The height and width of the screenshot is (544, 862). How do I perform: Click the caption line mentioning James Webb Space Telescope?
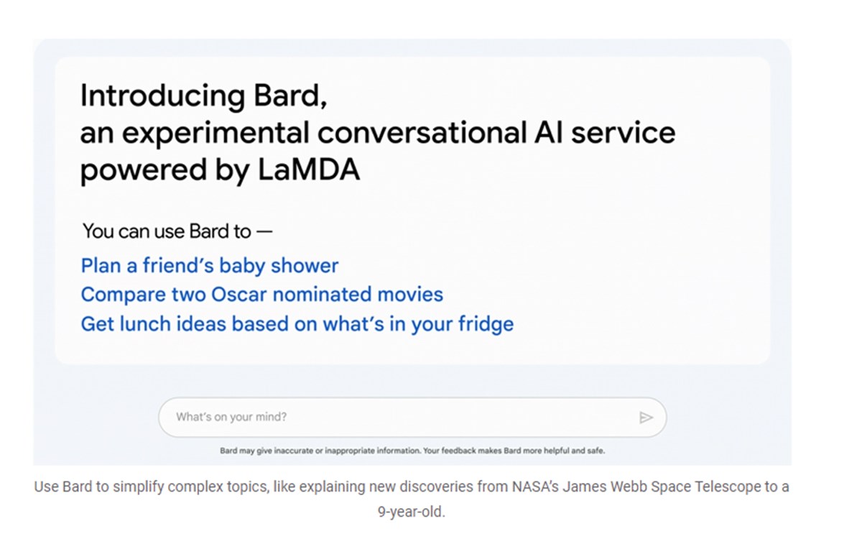pyautogui.click(x=412, y=487)
